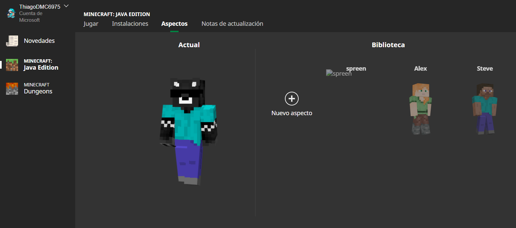Click the plus icon for Nuevo aspecto
Image resolution: width=516 pixels, height=228 pixels.
[292, 99]
